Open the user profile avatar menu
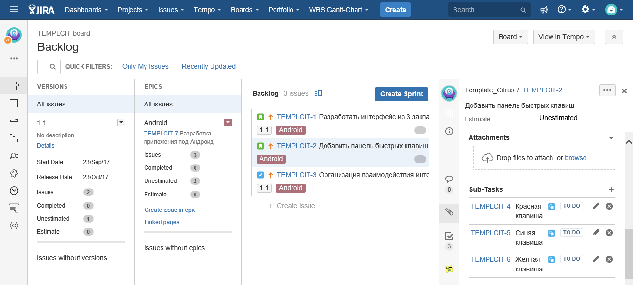The width and height of the screenshot is (633, 285). click(614, 10)
